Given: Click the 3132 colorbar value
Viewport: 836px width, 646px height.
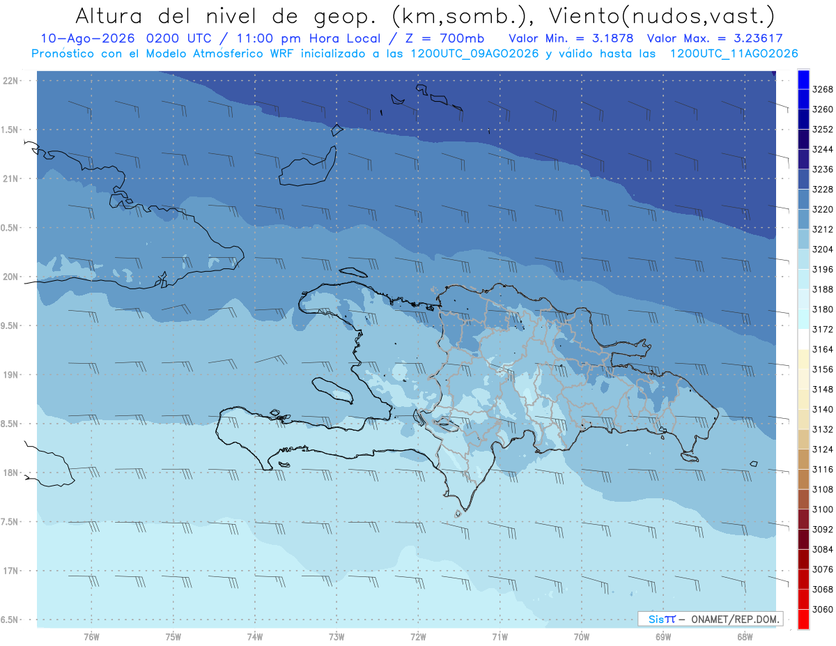Looking at the screenshot, I should (x=823, y=429).
